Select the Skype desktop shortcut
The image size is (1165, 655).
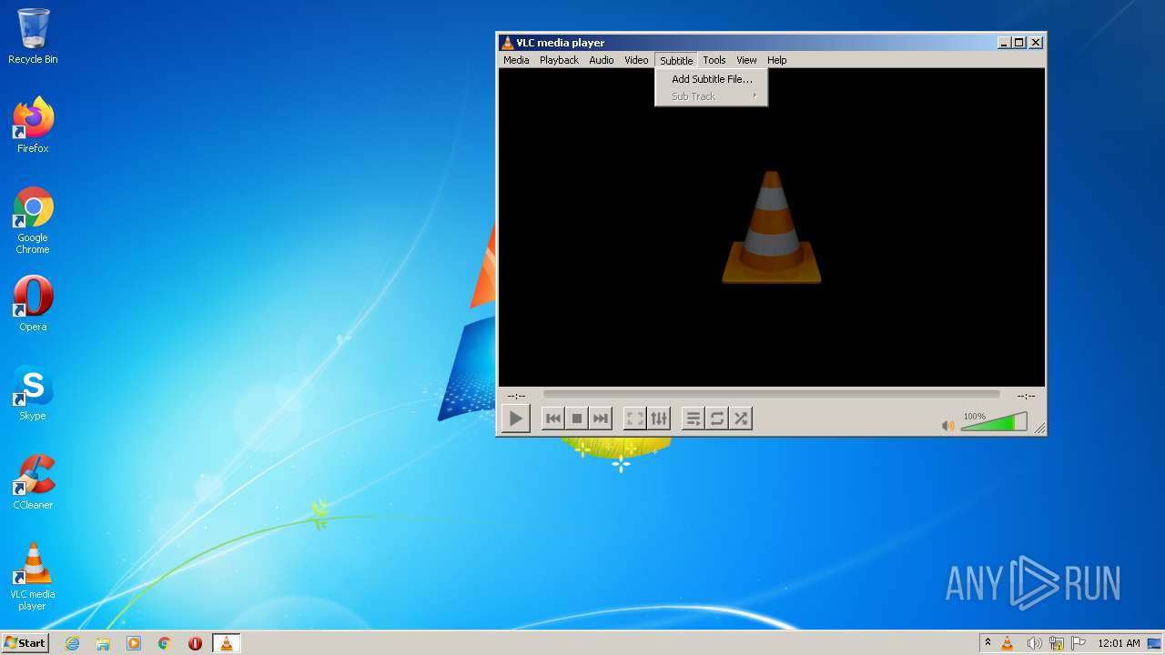pyautogui.click(x=33, y=393)
